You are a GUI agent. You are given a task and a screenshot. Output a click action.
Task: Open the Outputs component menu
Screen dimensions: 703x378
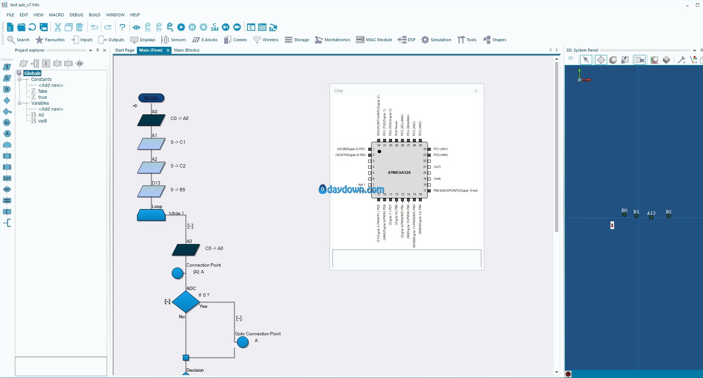pos(111,40)
